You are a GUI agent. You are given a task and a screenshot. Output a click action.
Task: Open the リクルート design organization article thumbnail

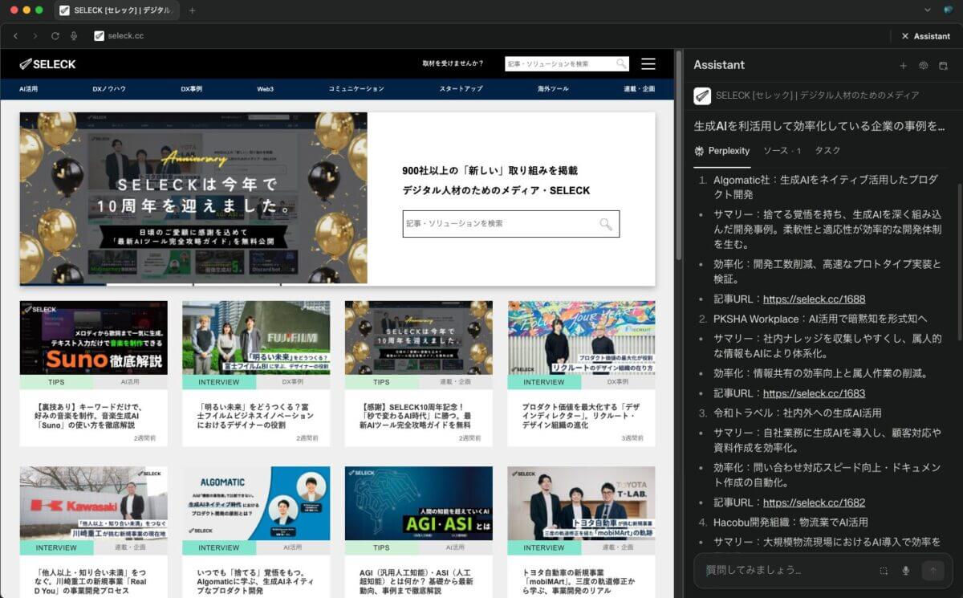point(581,338)
